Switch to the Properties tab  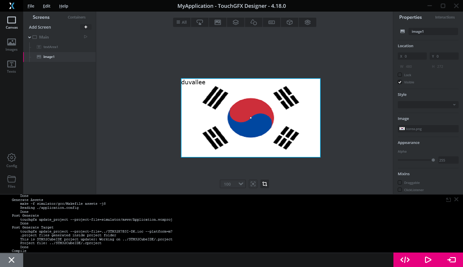411,17
